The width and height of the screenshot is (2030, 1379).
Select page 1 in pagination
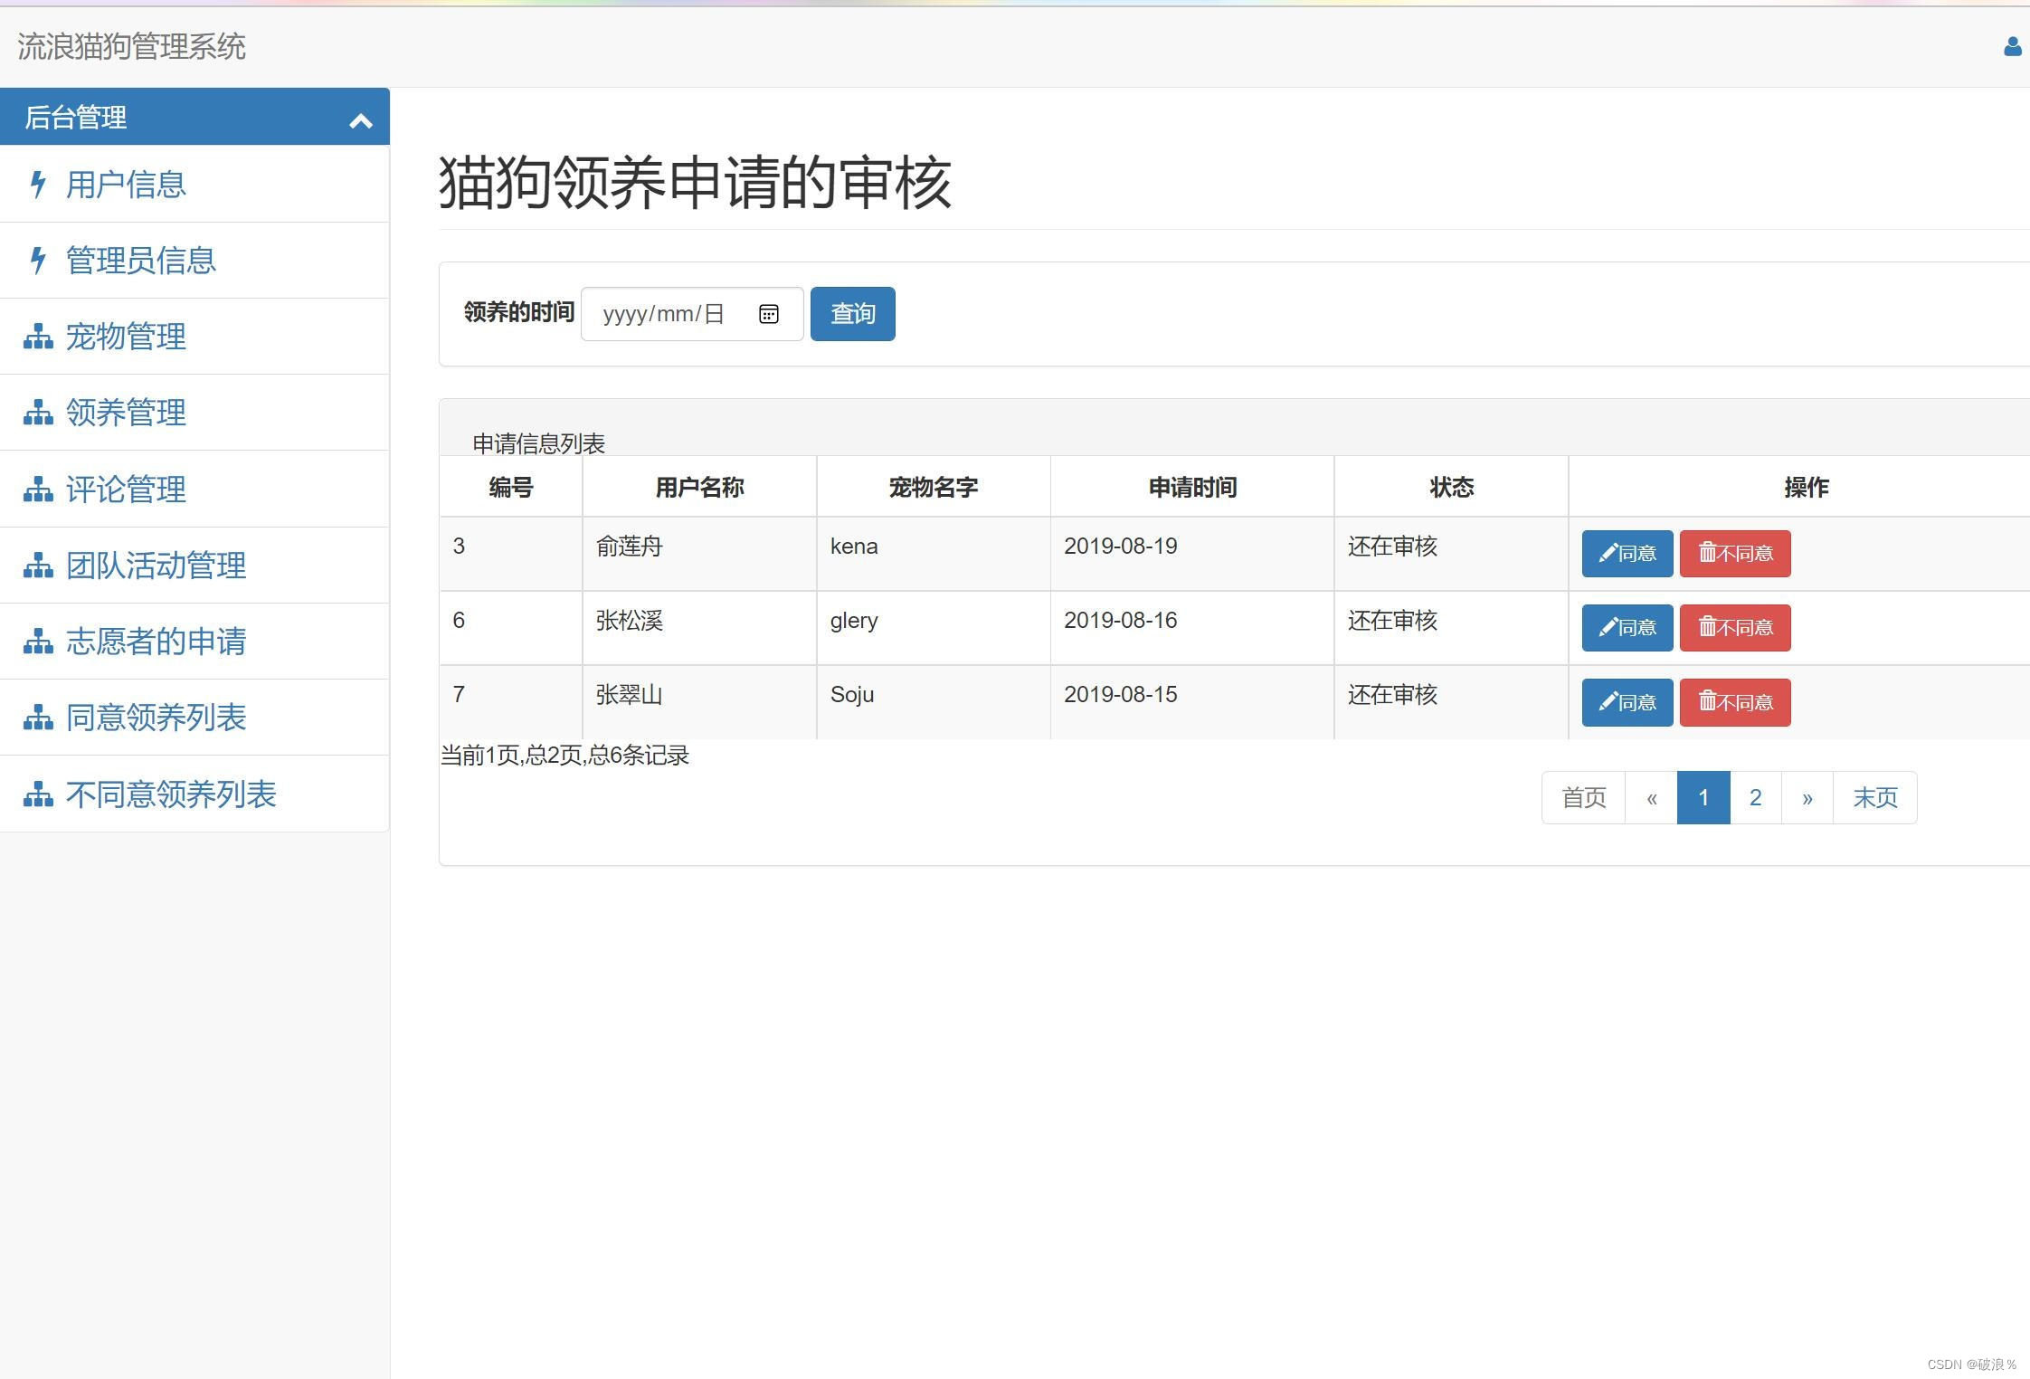pos(1703,797)
